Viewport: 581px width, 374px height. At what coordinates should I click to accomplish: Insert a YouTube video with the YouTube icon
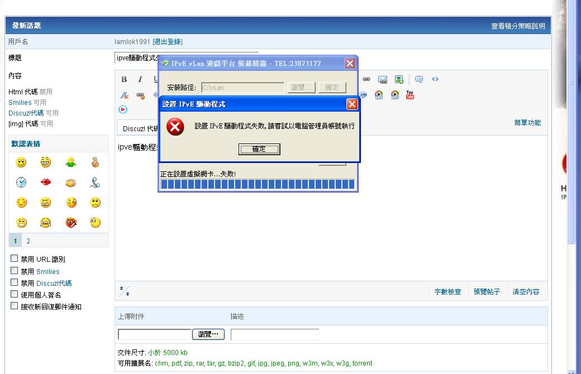(x=410, y=95)
